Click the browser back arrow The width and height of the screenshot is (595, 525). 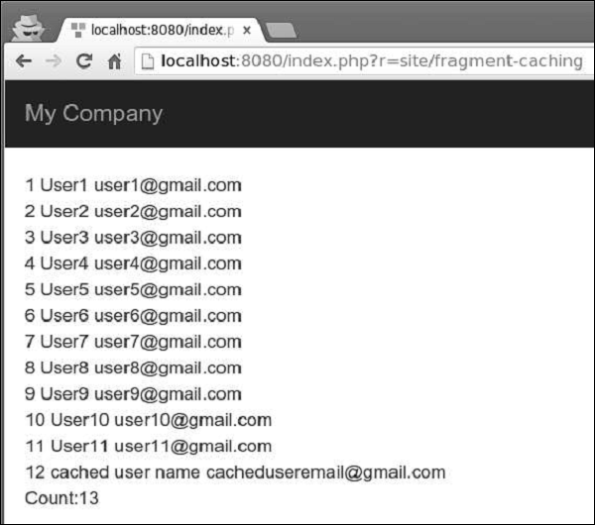pos(22,61)
